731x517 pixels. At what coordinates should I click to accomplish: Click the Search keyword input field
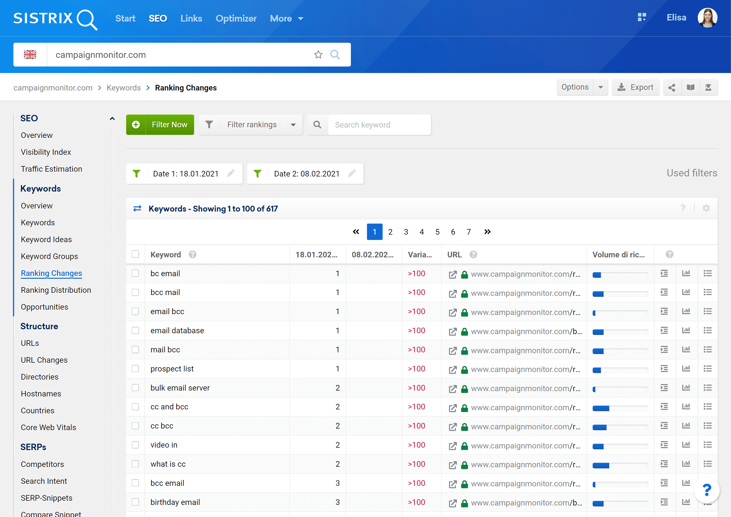coord(379,125)
